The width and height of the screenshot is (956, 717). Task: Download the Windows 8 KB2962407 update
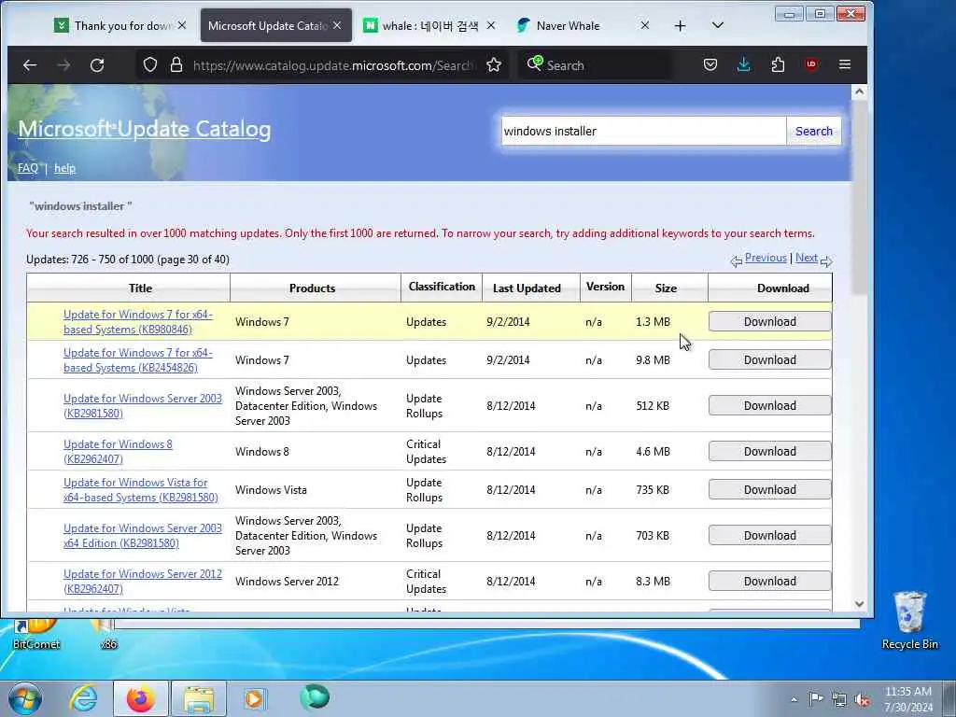pos(769,451)
